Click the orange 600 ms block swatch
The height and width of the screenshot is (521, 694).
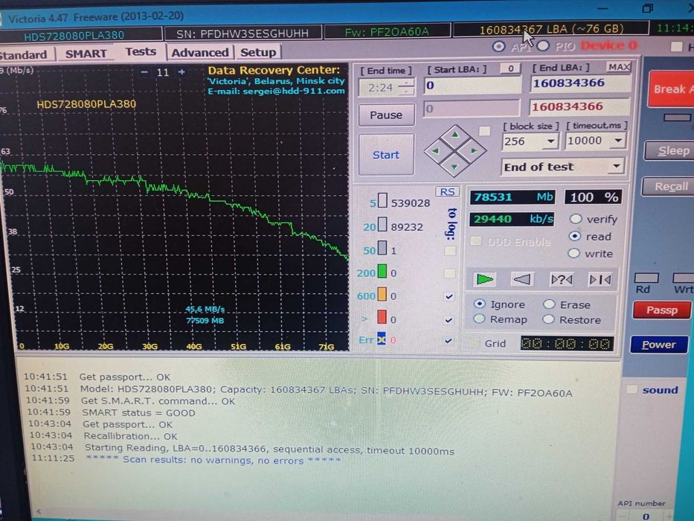[382, 294]
